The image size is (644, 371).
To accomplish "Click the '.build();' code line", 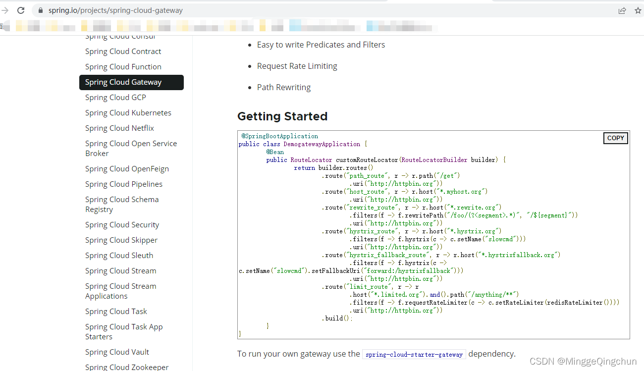I will click(x=337, y=318).
